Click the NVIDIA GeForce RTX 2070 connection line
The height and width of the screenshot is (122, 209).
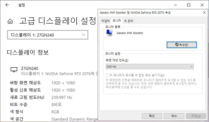coord(60,74)
